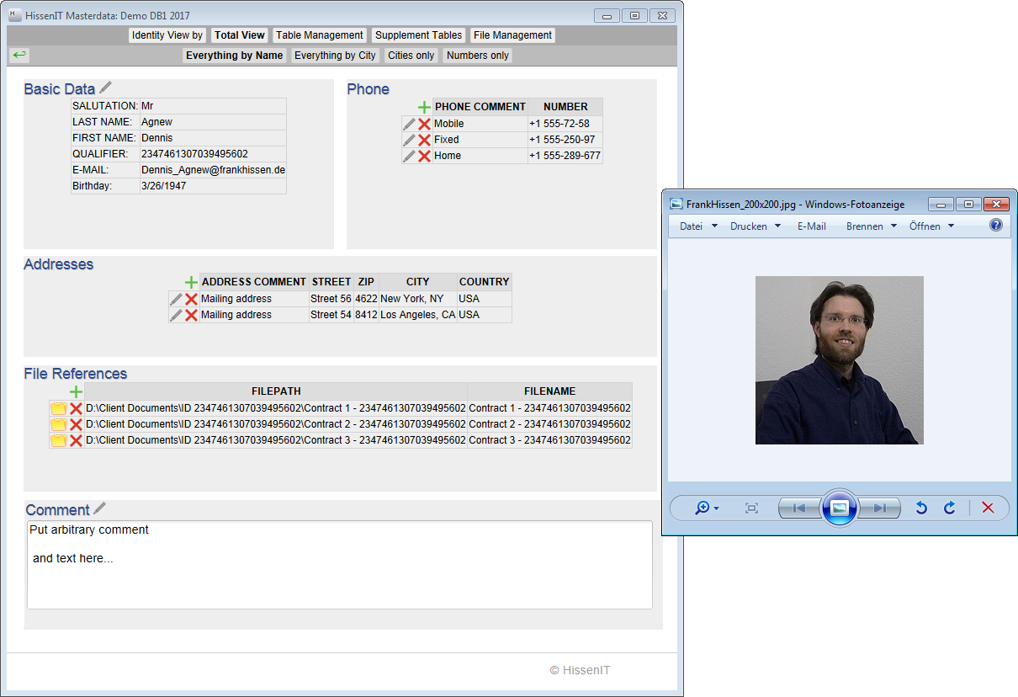Open the Öffnen menu dropdown
1018x697 pixels.
931,226
